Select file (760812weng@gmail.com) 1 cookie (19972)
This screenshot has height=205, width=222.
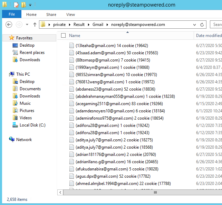115,82
